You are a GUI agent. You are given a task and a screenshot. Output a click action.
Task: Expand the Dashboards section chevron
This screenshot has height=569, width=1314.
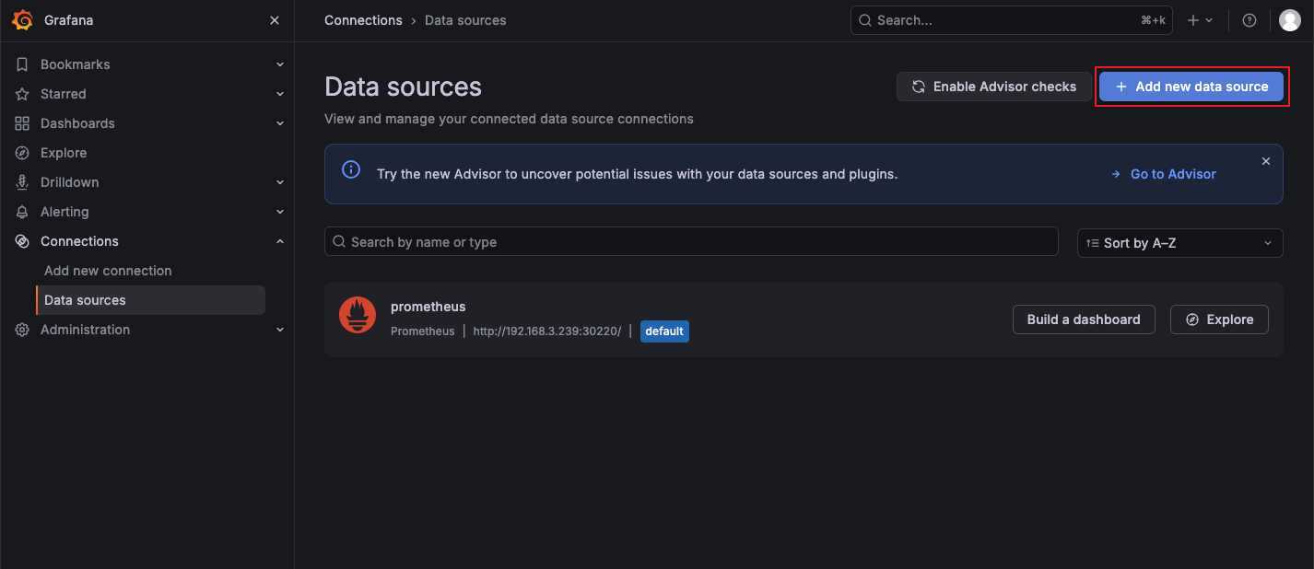280,123
